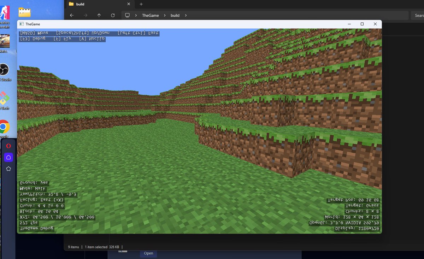424x259 pixels.
Task: Click the 'Chunks: 8 x 8' overlay line
Action: [x=362, y=211]
